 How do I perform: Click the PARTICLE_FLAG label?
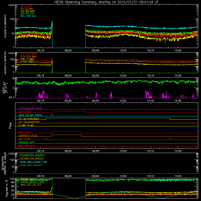tap(28, 135)
